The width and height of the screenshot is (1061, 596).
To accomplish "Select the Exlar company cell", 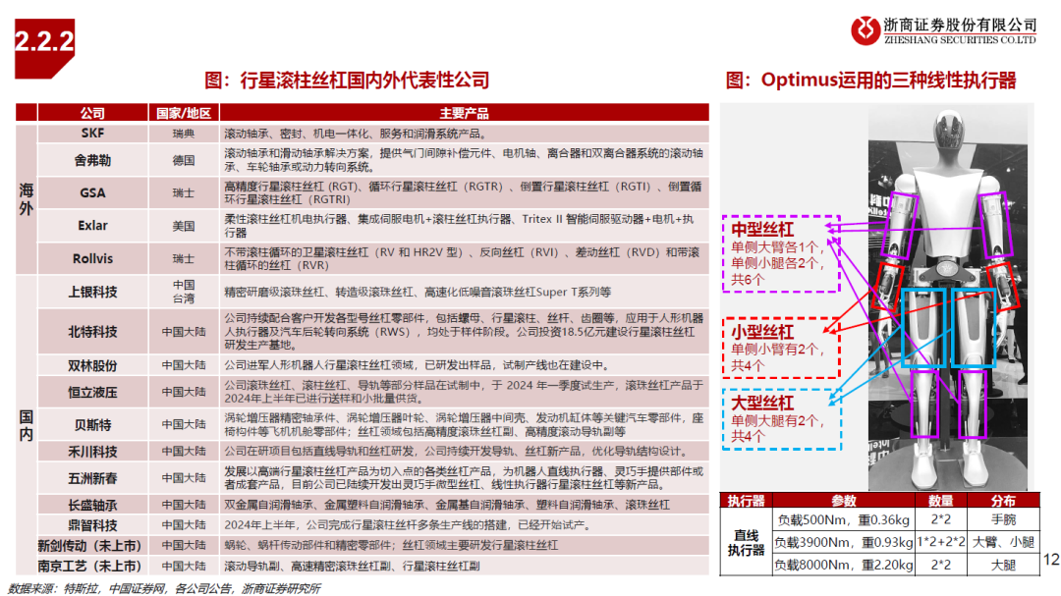I will click(x=92, y=225).
